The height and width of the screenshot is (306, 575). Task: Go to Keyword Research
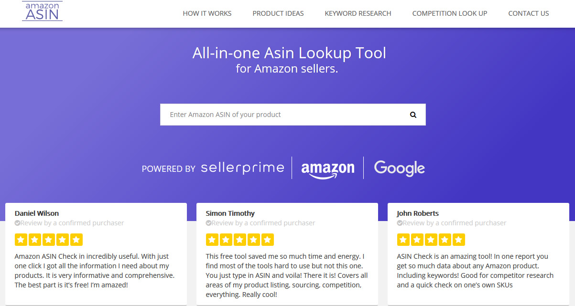(x=358, y=13)
